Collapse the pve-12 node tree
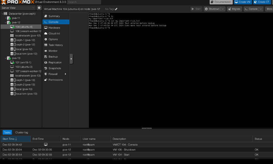273x164 pixels. click(6, 22)
